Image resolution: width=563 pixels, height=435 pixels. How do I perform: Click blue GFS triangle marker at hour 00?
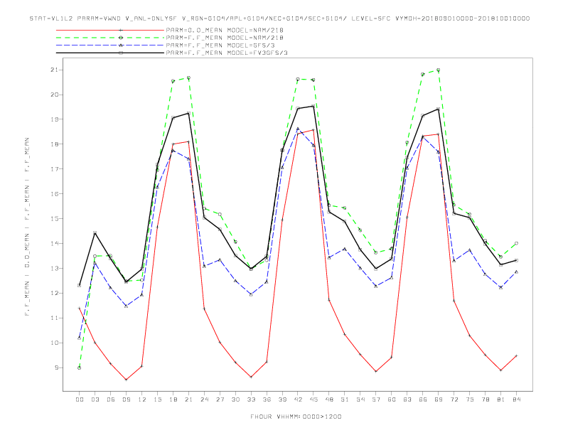pos(80,338)
